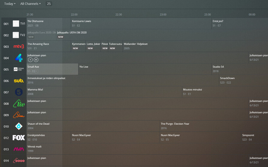The width and height of the screenshot is (268, 167).
Task: Open Ihmeotukset ja niiden olinpaikat
Action: (123, 81)
